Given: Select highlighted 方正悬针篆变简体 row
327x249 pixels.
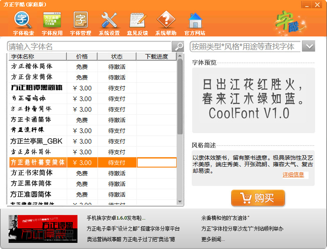Looking at the screenshot, I should (x=93, y=162).
